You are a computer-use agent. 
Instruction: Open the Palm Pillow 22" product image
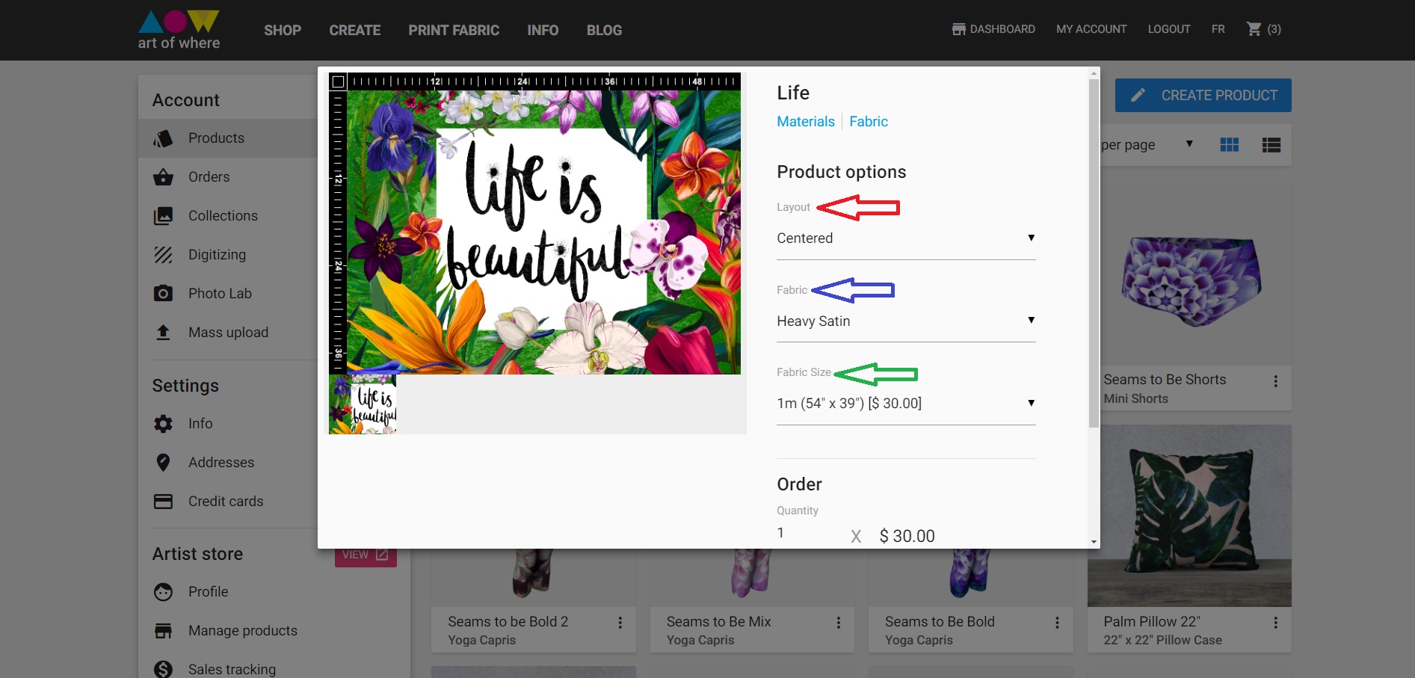click(1189, 516)
